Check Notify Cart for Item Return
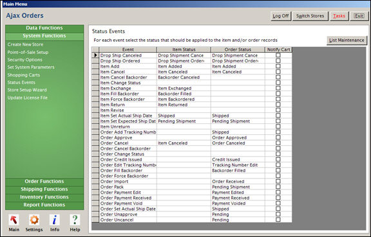The image size is (371, 237). (x=278, y=104)
